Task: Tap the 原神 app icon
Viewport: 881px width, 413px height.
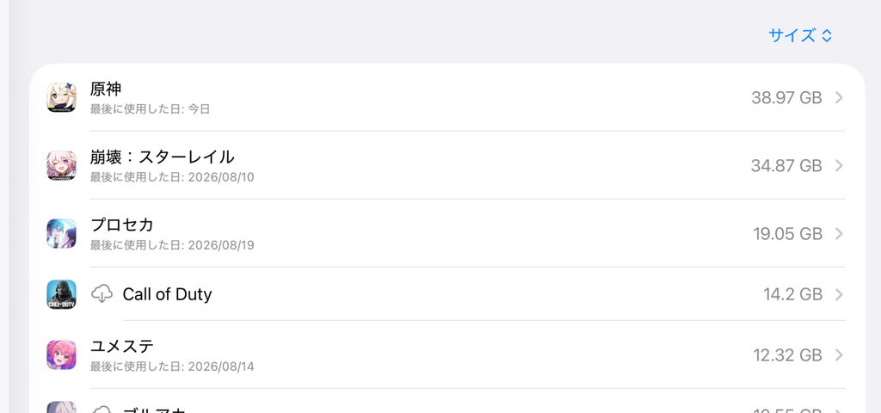Action: tap(61, 97)
